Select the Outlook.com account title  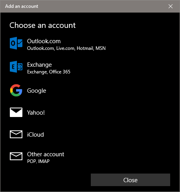[x=44, y=41]
